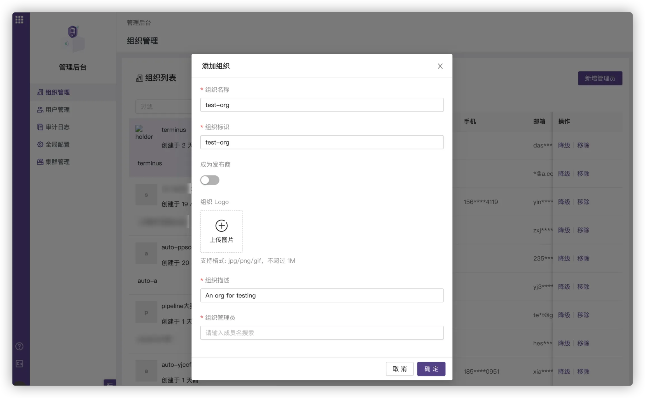Click the 新增管理员 button

coord(600,78)
